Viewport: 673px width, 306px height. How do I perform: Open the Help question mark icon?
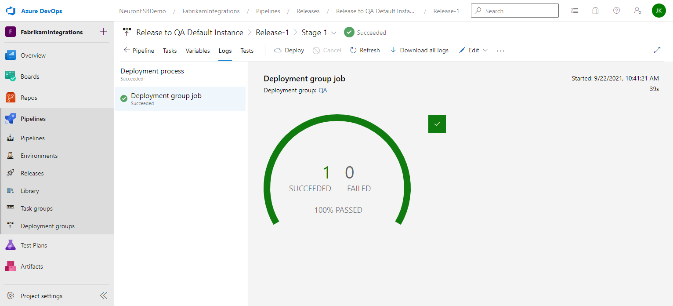coord(617,11)
